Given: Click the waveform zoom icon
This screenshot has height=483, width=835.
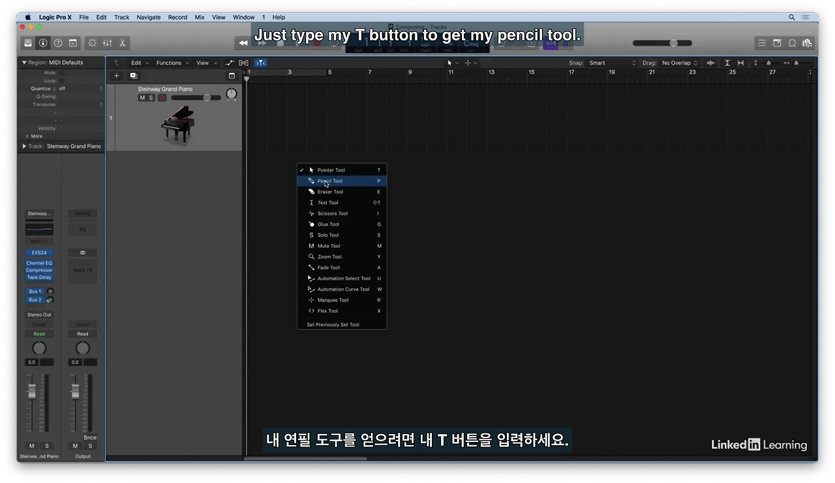Looking at the screenshot, I should tap(710, 63).
